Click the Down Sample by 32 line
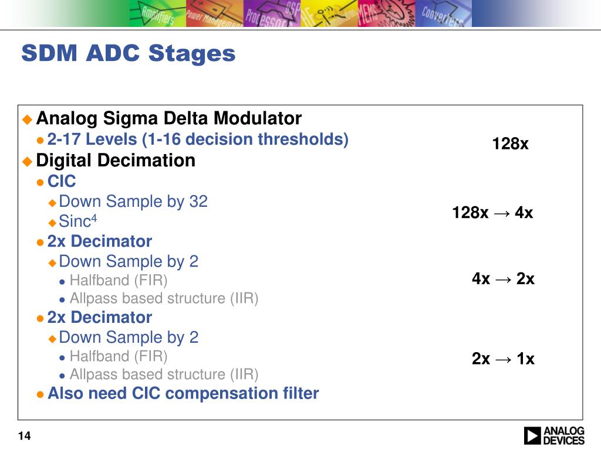The image size is (601, 450). (133, 202)
